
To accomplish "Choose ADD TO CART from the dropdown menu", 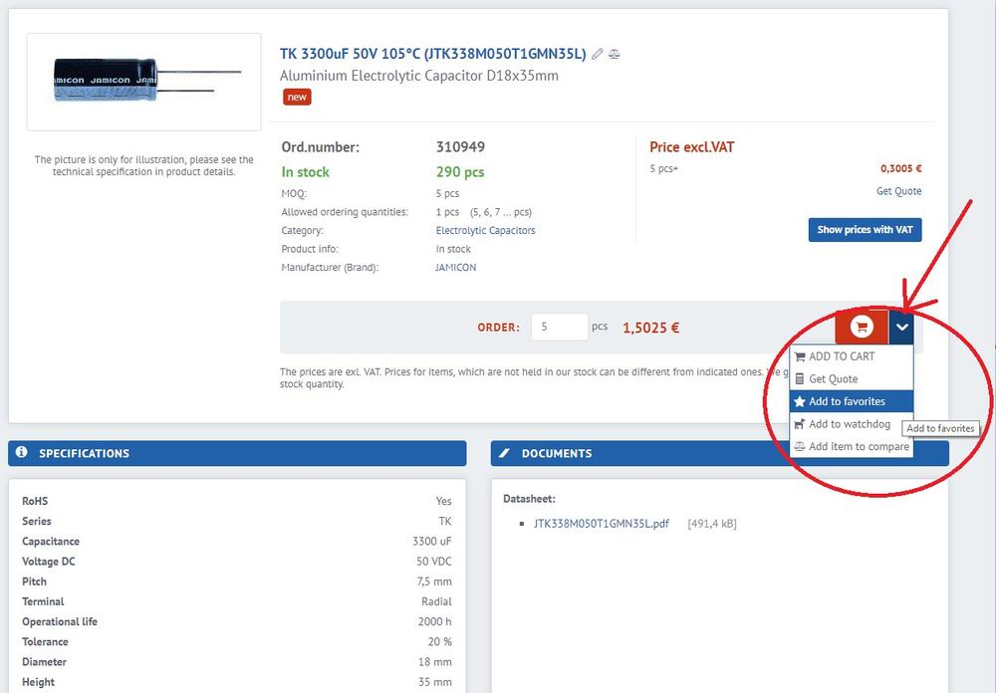I will click(852, 356).
